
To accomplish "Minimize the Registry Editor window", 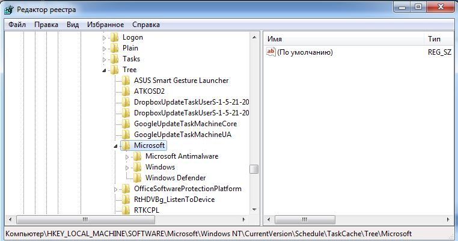I will [402, 7].
